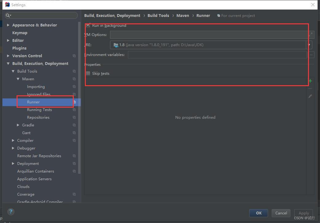
Task: Click project-level icon beside Build Tools
Action: [x=74, y=71]
